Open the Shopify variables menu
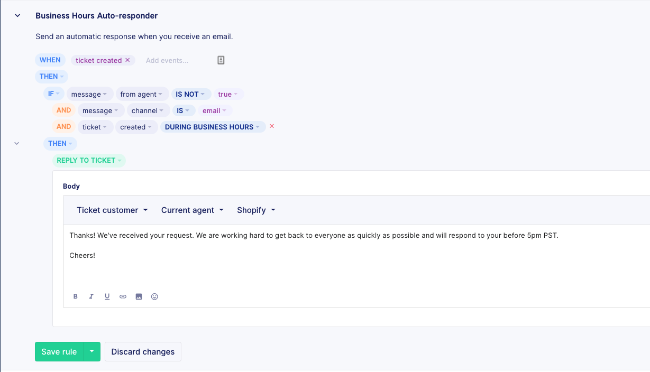Viewport: 650px width, 372px height. pos(257,210)
